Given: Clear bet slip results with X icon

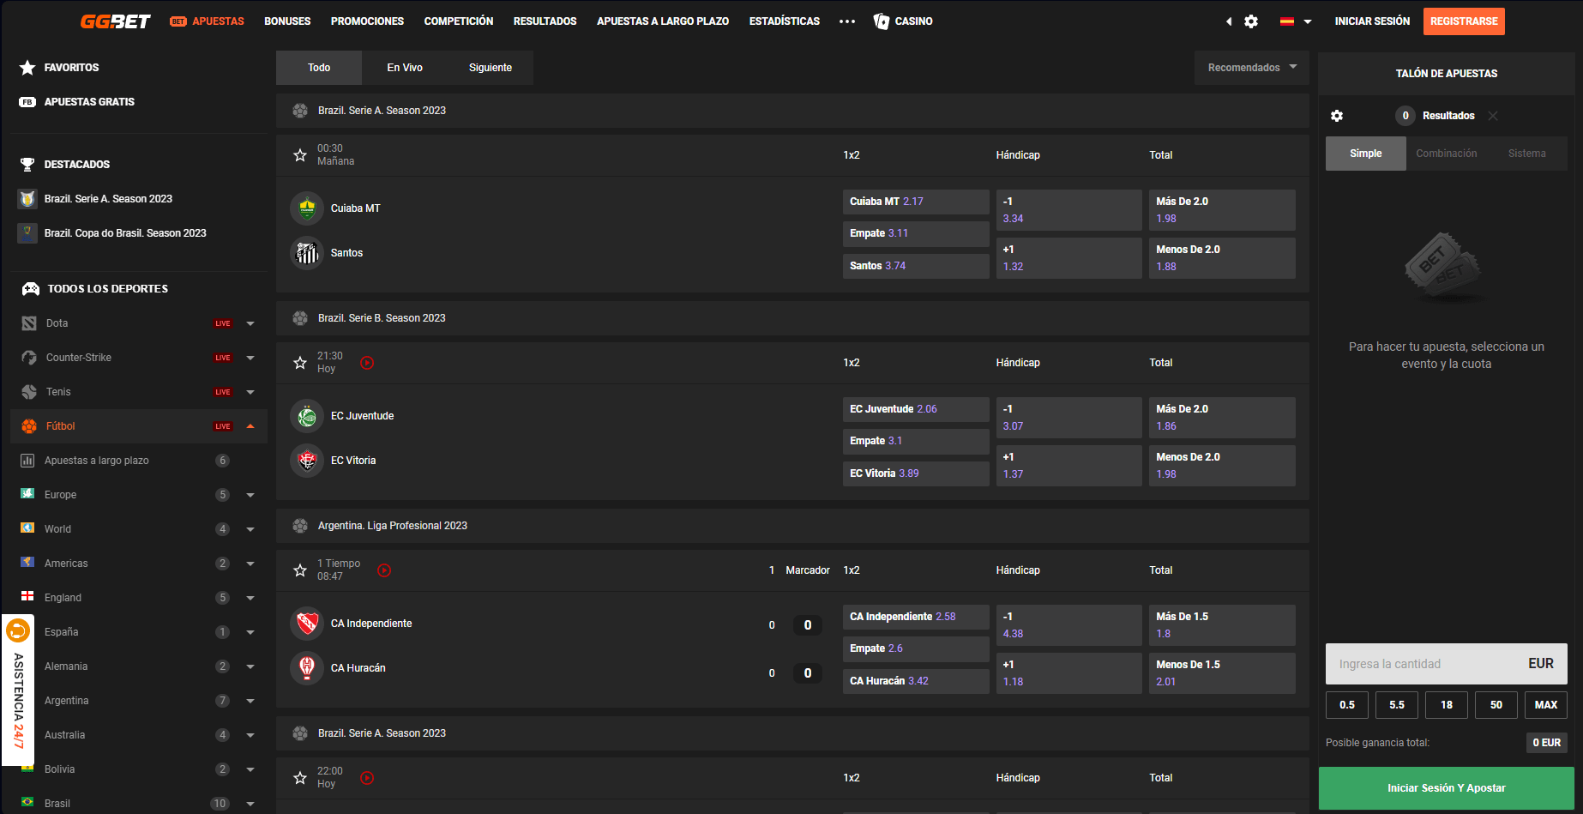Looking at the screenshot, I should coord(1493,116).
